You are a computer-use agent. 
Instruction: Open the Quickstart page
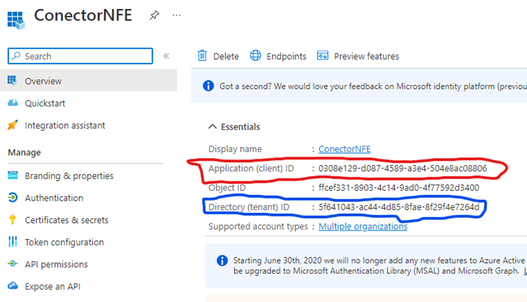45,103
